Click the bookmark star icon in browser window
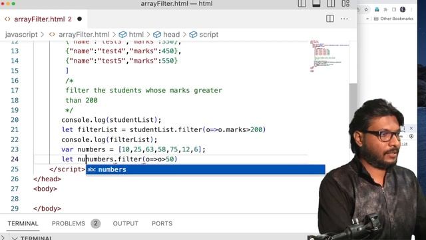This screenshot has height=240, width=426. [x=366, y=9]
